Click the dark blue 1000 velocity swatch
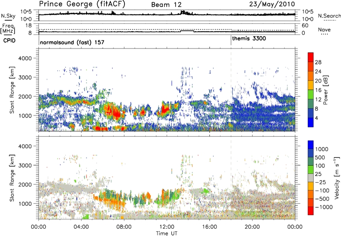 [x=311, y=145]
